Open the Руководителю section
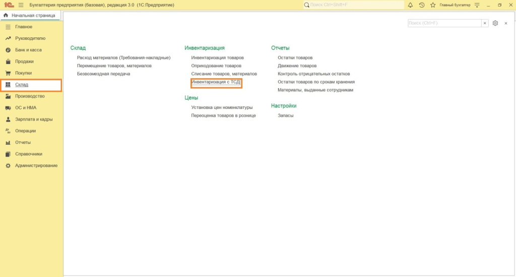This screenshot has width=516, height=277. (31, 38)
